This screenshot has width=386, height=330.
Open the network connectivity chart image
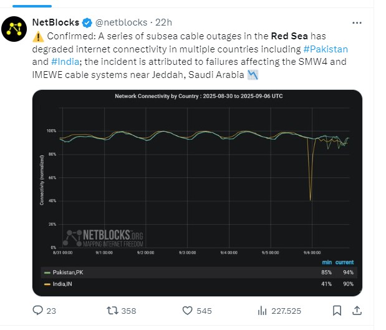tap(197, 175)
